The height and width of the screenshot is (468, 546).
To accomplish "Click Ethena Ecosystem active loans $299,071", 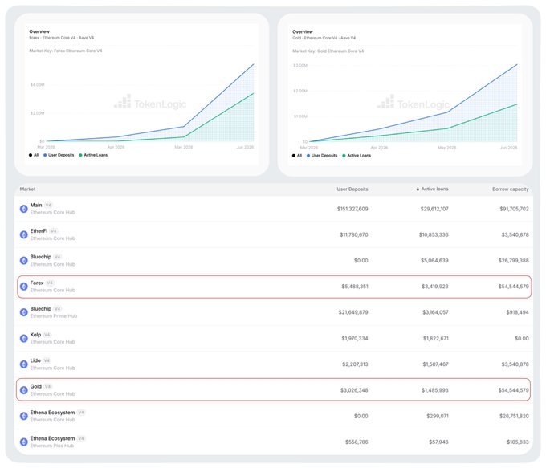I will [438, 416].
